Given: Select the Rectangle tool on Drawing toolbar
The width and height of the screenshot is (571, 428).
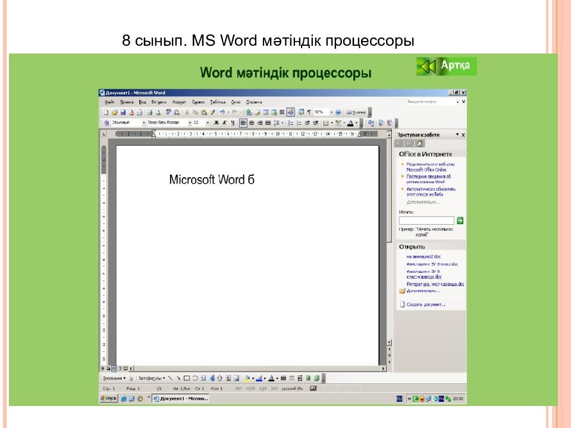Looking at the screenshot, I should click(187, 378).
